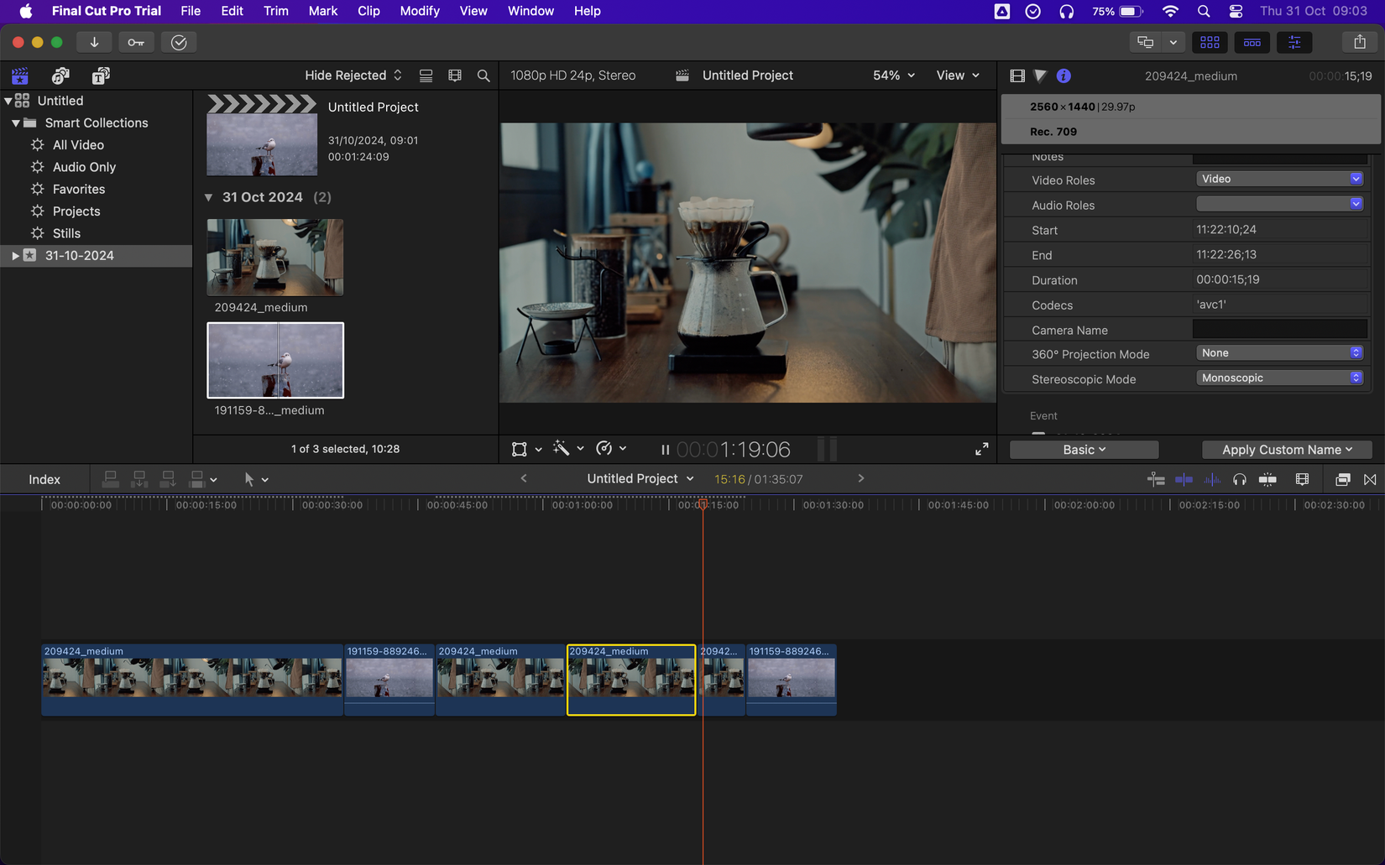This screenshot has width=1385, height=865.
Task: Show background tasks checkmark icon
Action: (179, 42)
